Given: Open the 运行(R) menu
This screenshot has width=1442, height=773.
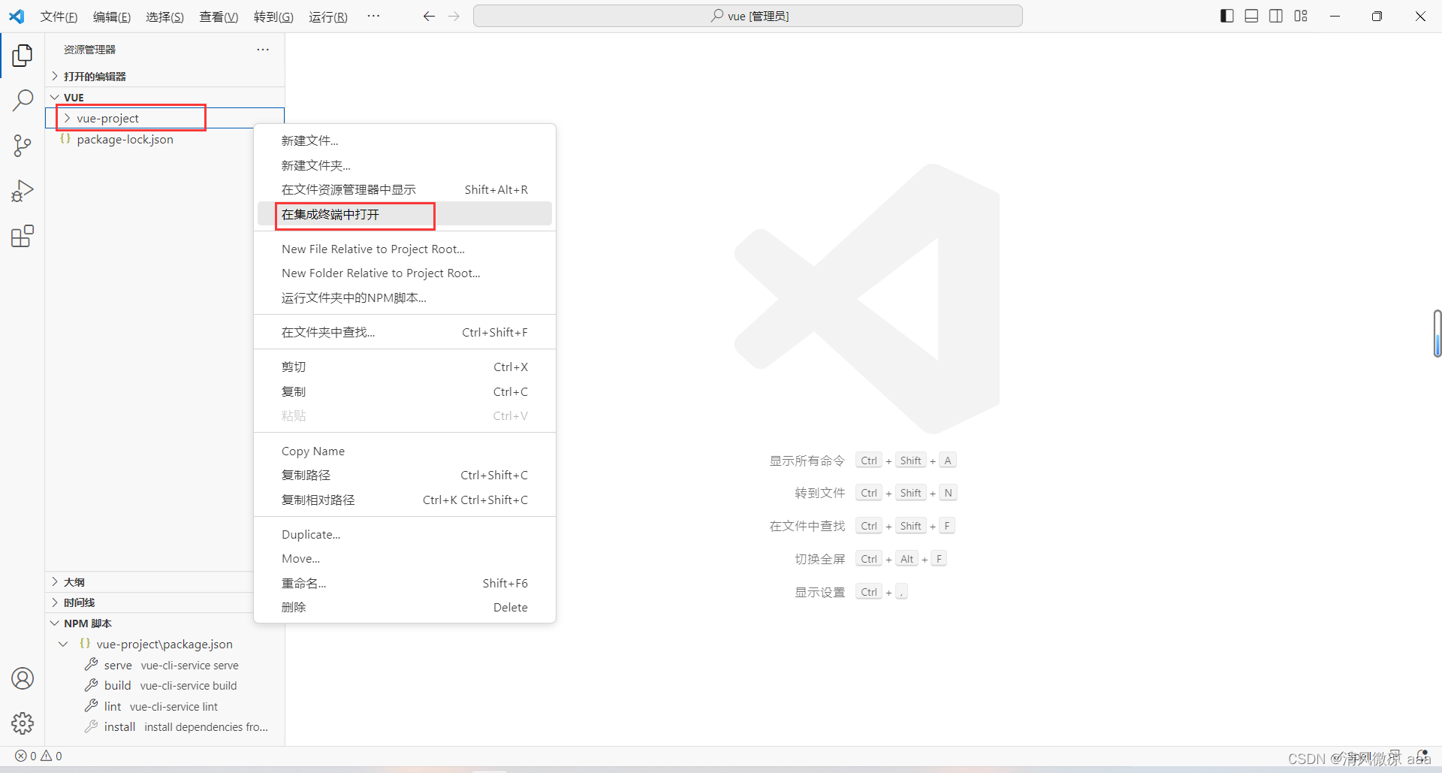Looking at the screenshot, I should (x=327, y=17).
